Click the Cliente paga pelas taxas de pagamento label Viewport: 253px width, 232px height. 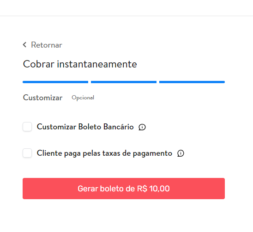pos(104,153)
